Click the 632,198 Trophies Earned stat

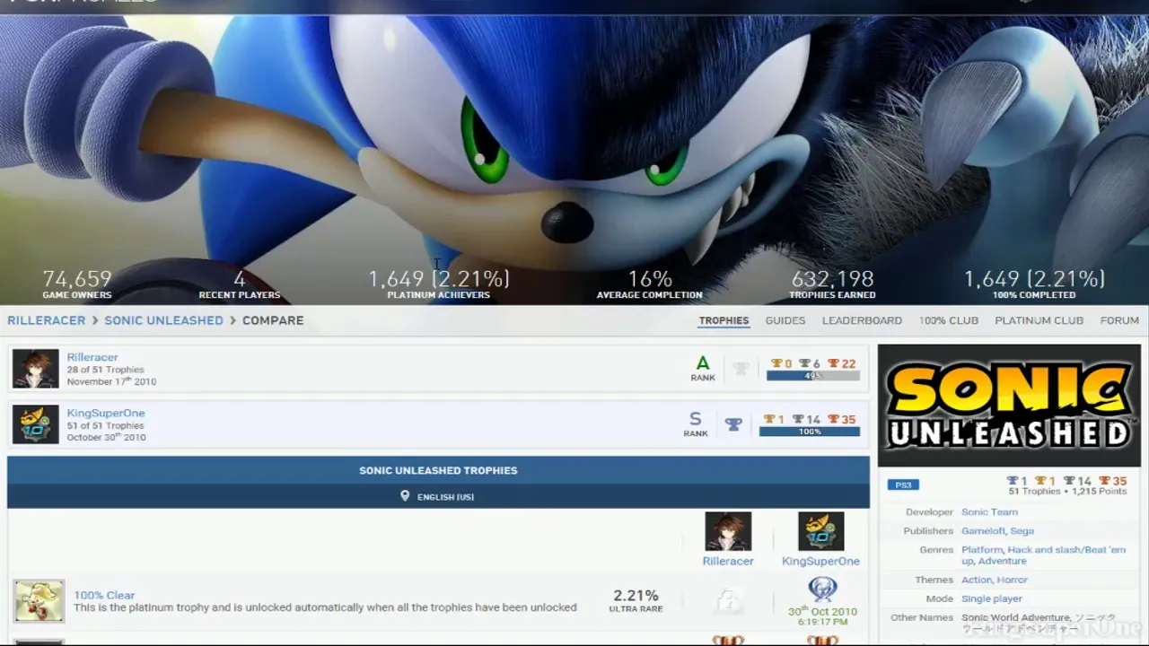click(x=832, y=284)
